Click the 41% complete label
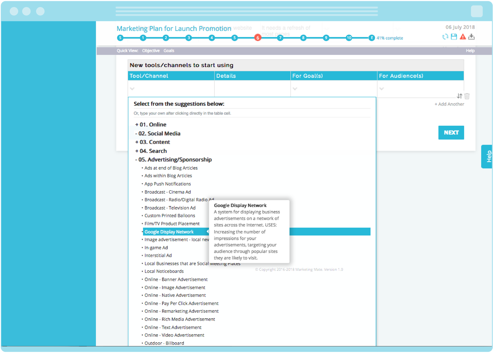 [x=390, y=38]
